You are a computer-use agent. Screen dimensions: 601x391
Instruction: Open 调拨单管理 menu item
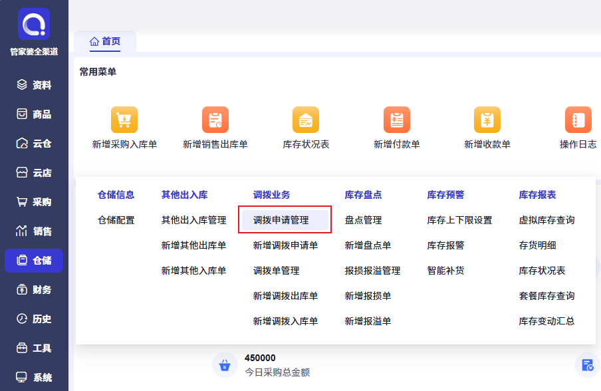point(276,271)
